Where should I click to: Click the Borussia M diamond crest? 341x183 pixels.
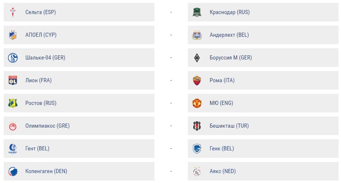coord(197,58)
